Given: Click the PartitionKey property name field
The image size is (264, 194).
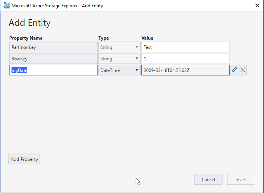Looking at the screenshot, I should 53,47.
